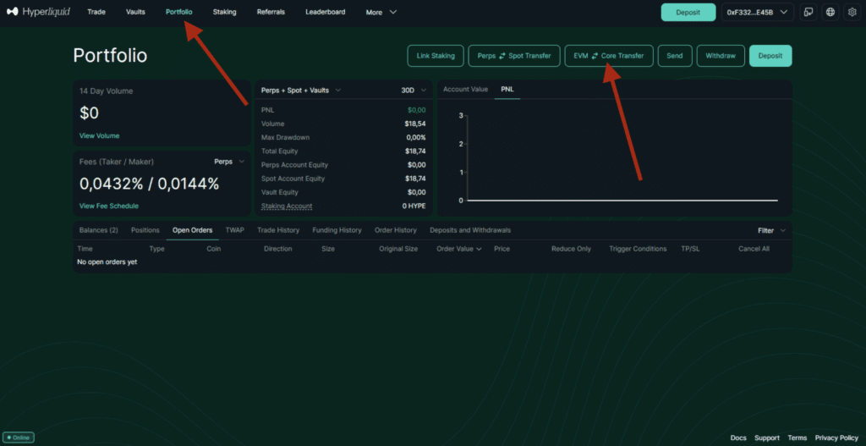Open the settings gear icon
866x446 pixels.
852,12
